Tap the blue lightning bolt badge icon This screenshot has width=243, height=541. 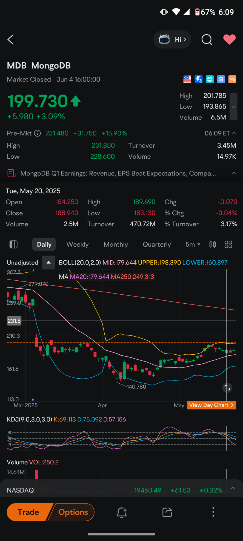[198, 79]
